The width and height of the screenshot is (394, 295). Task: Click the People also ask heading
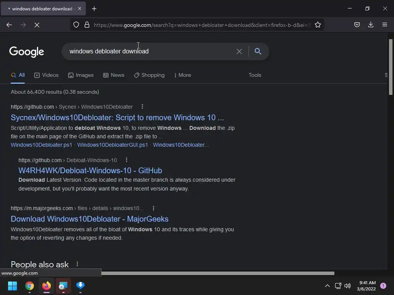(40, 264)
